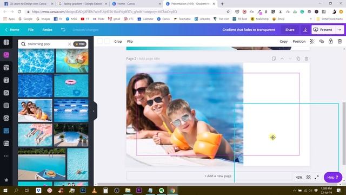
Task: Open Photoshop from the taskbar
Action: (83, 190)
